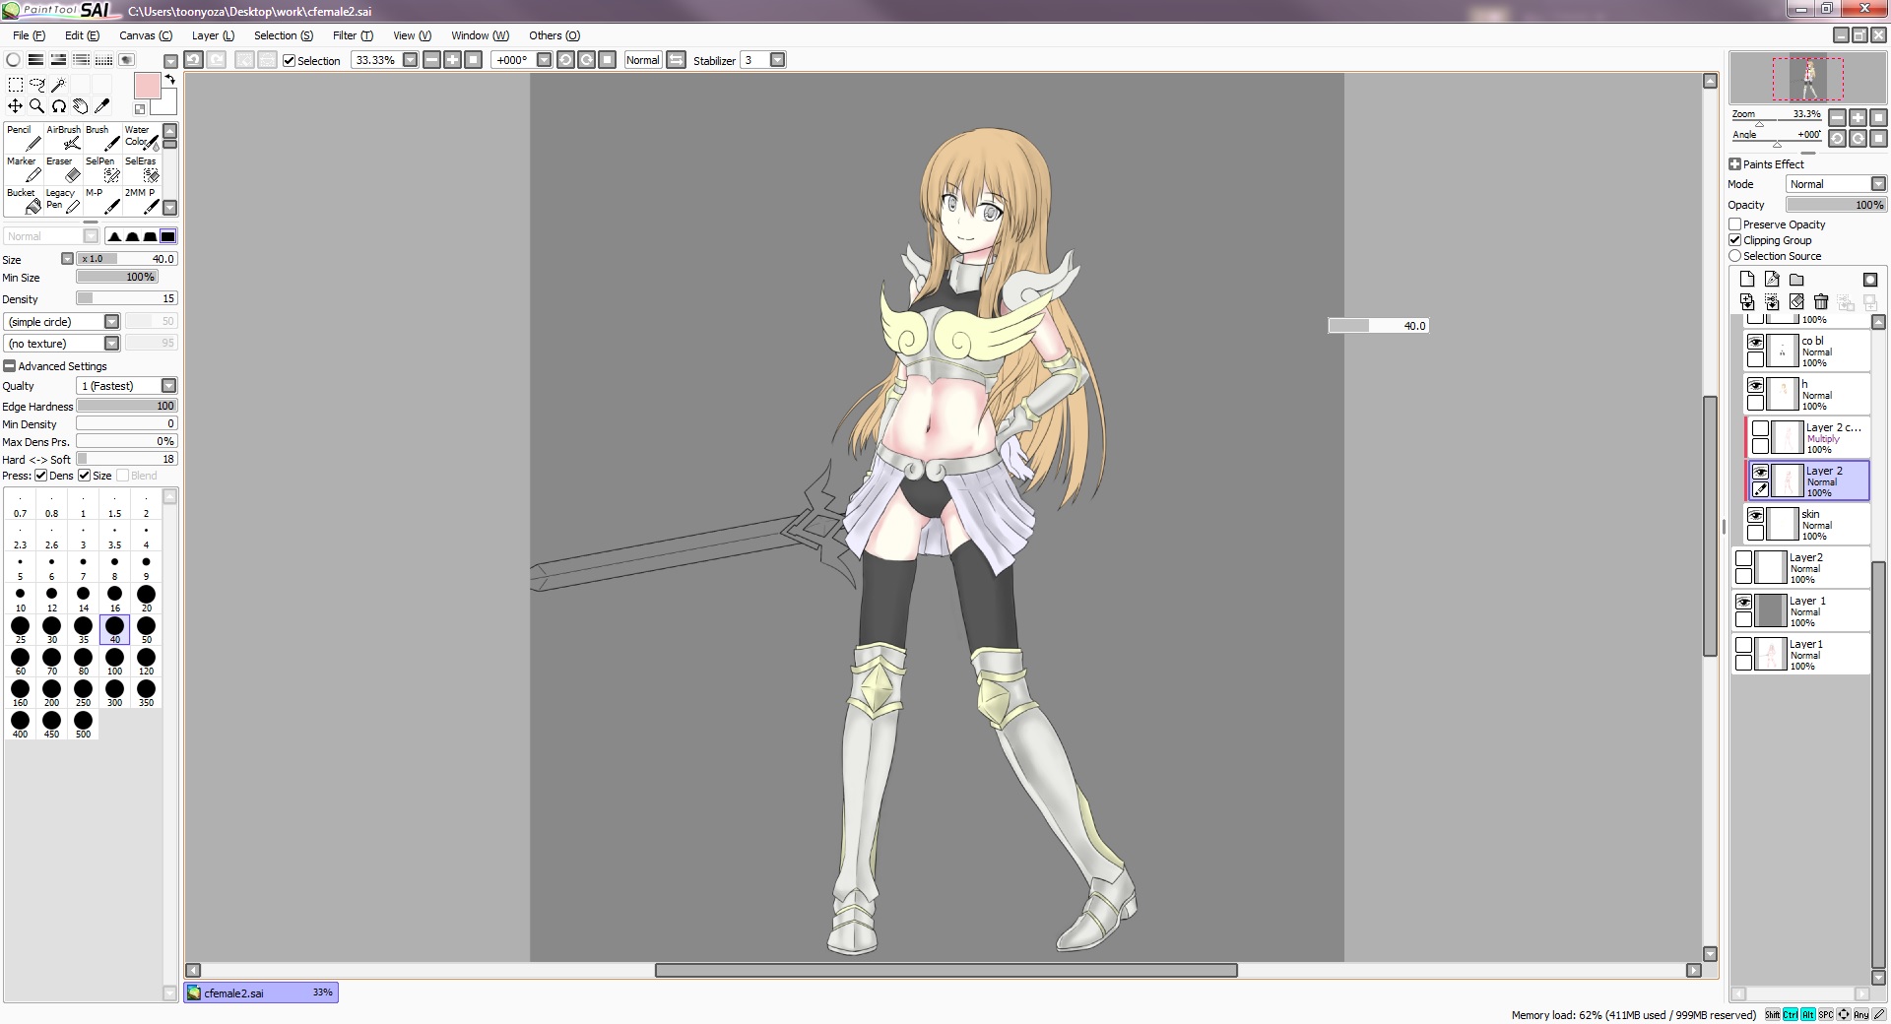The width and height of the screenshot is (1891, 1024).
Task: Select the 'Layer 1' gray layer row
Action: pos(1800,610)
